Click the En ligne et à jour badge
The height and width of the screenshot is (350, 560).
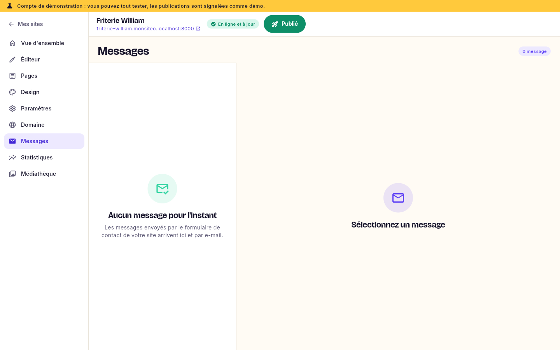click(x=233, y=24)
